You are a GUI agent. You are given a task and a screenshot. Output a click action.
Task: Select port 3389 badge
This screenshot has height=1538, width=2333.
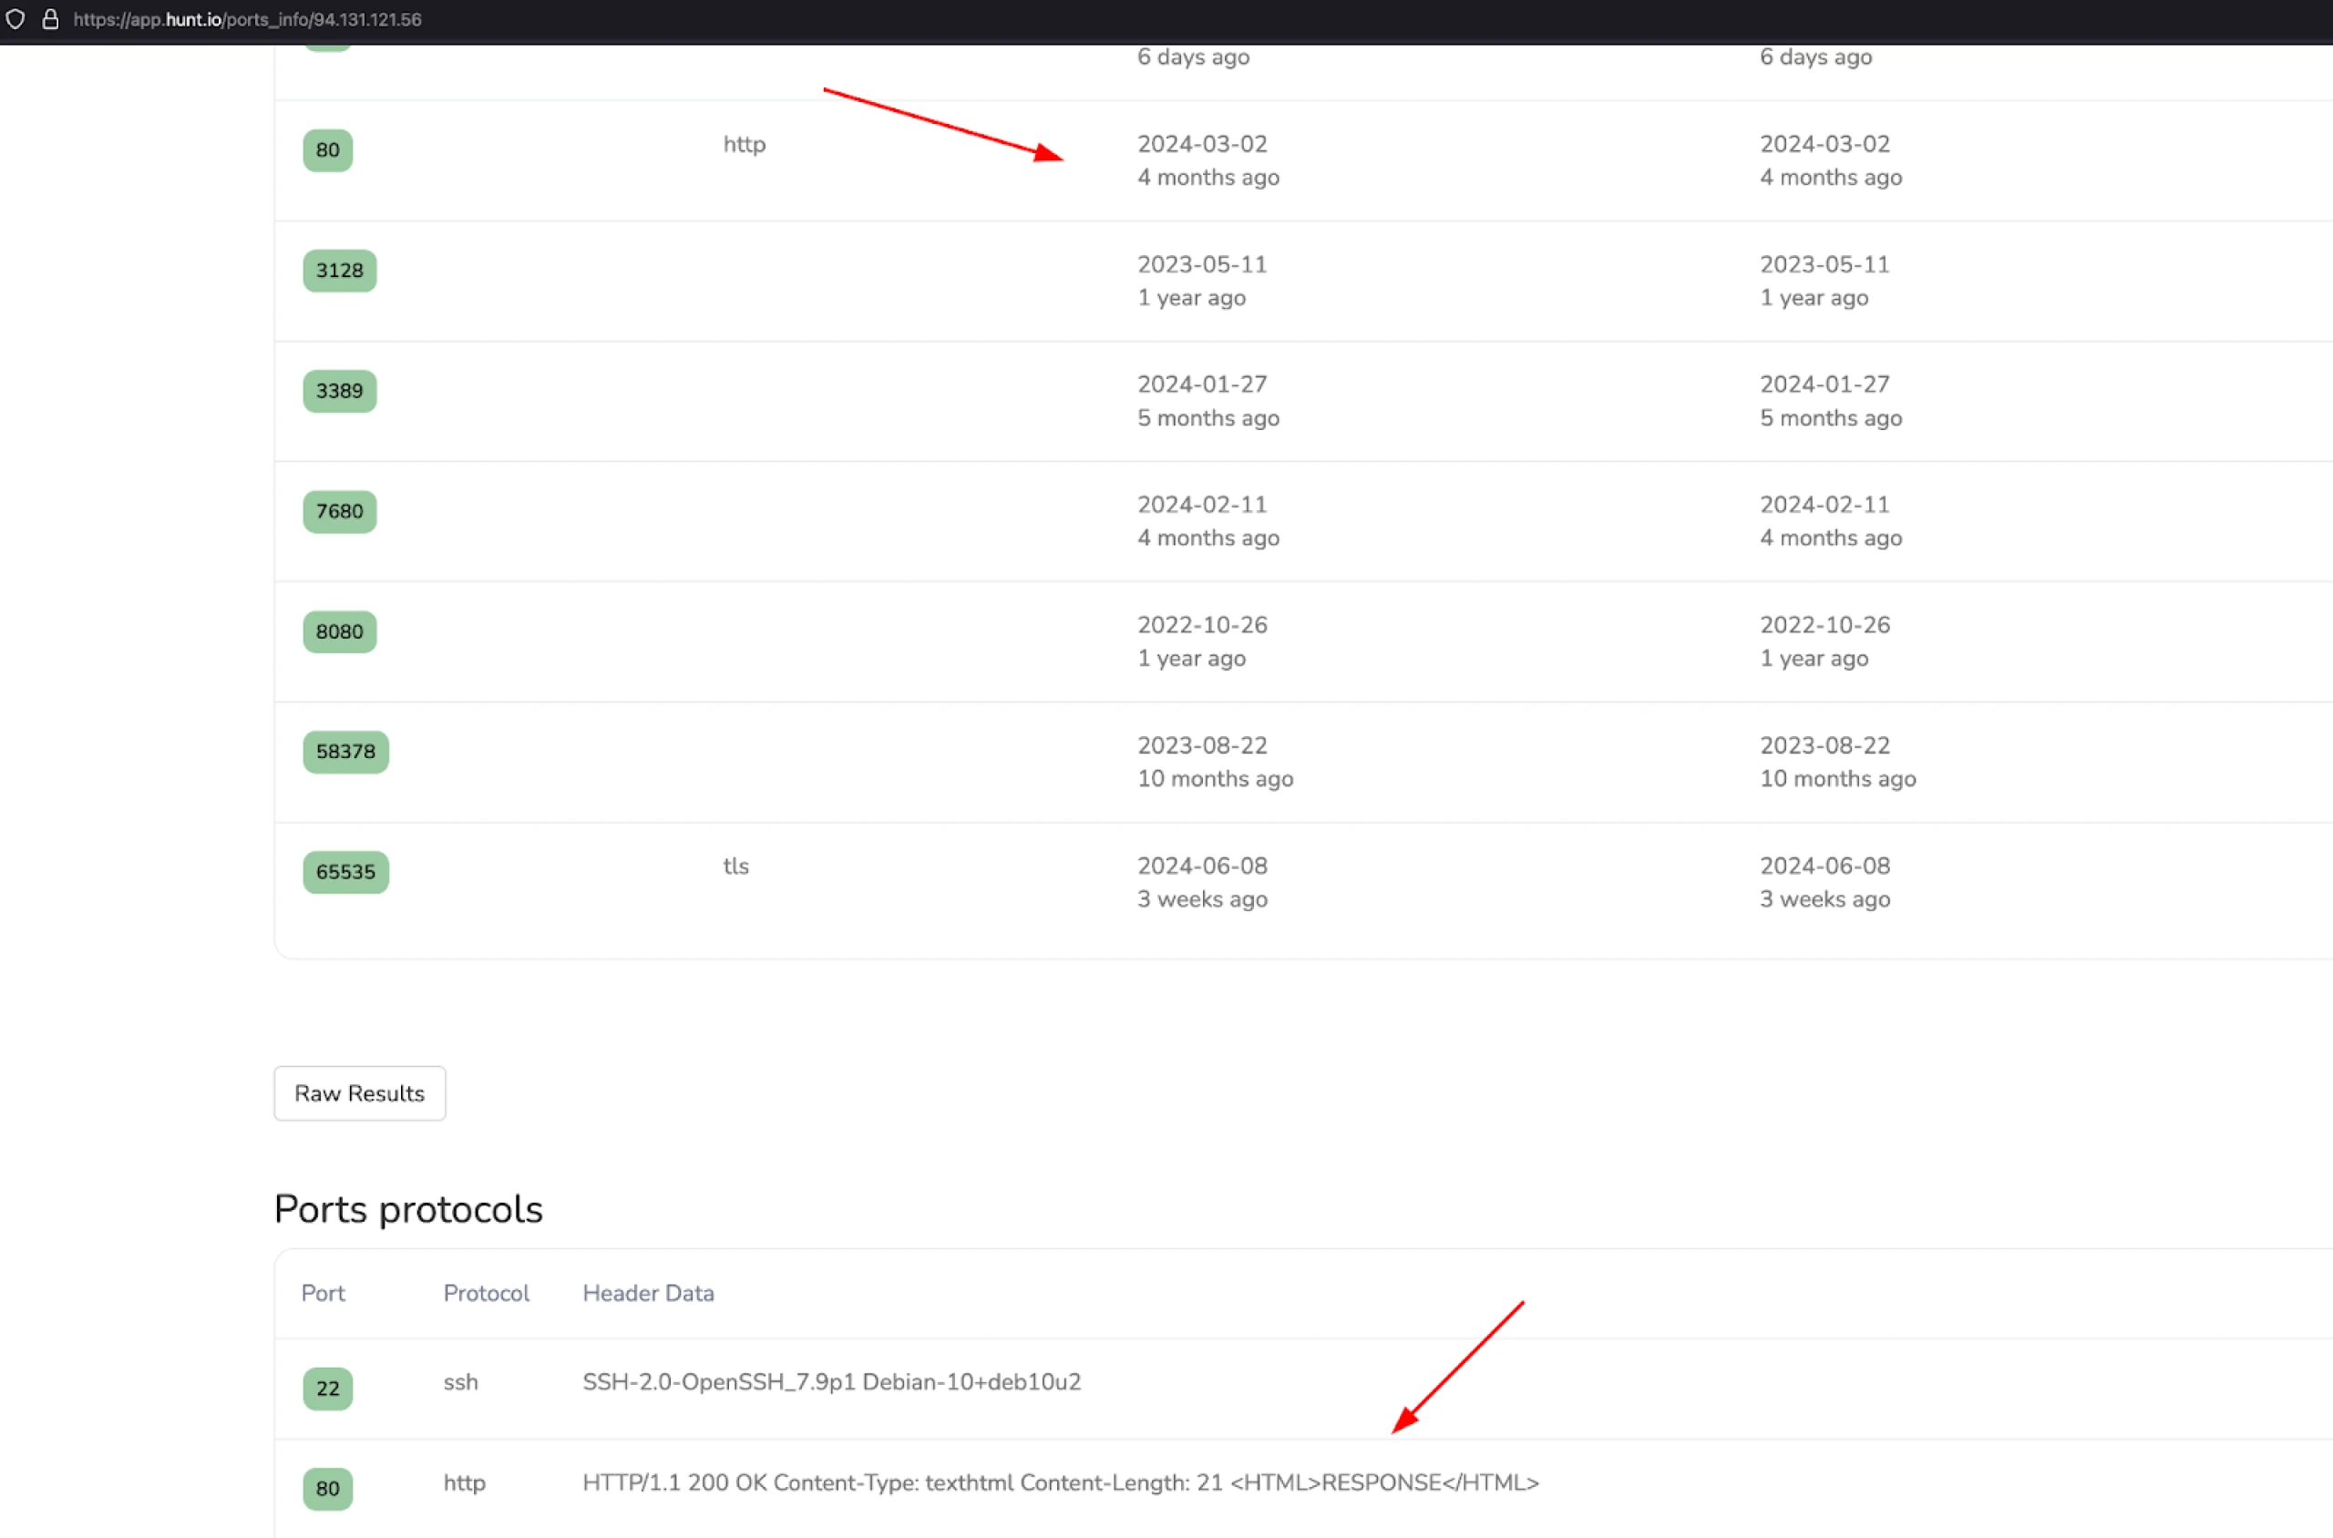pos(339,390)
